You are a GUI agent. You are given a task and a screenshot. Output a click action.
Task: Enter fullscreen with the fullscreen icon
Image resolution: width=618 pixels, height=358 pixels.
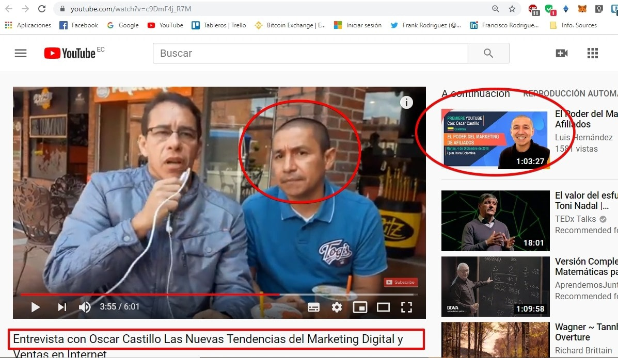(406, 307)
